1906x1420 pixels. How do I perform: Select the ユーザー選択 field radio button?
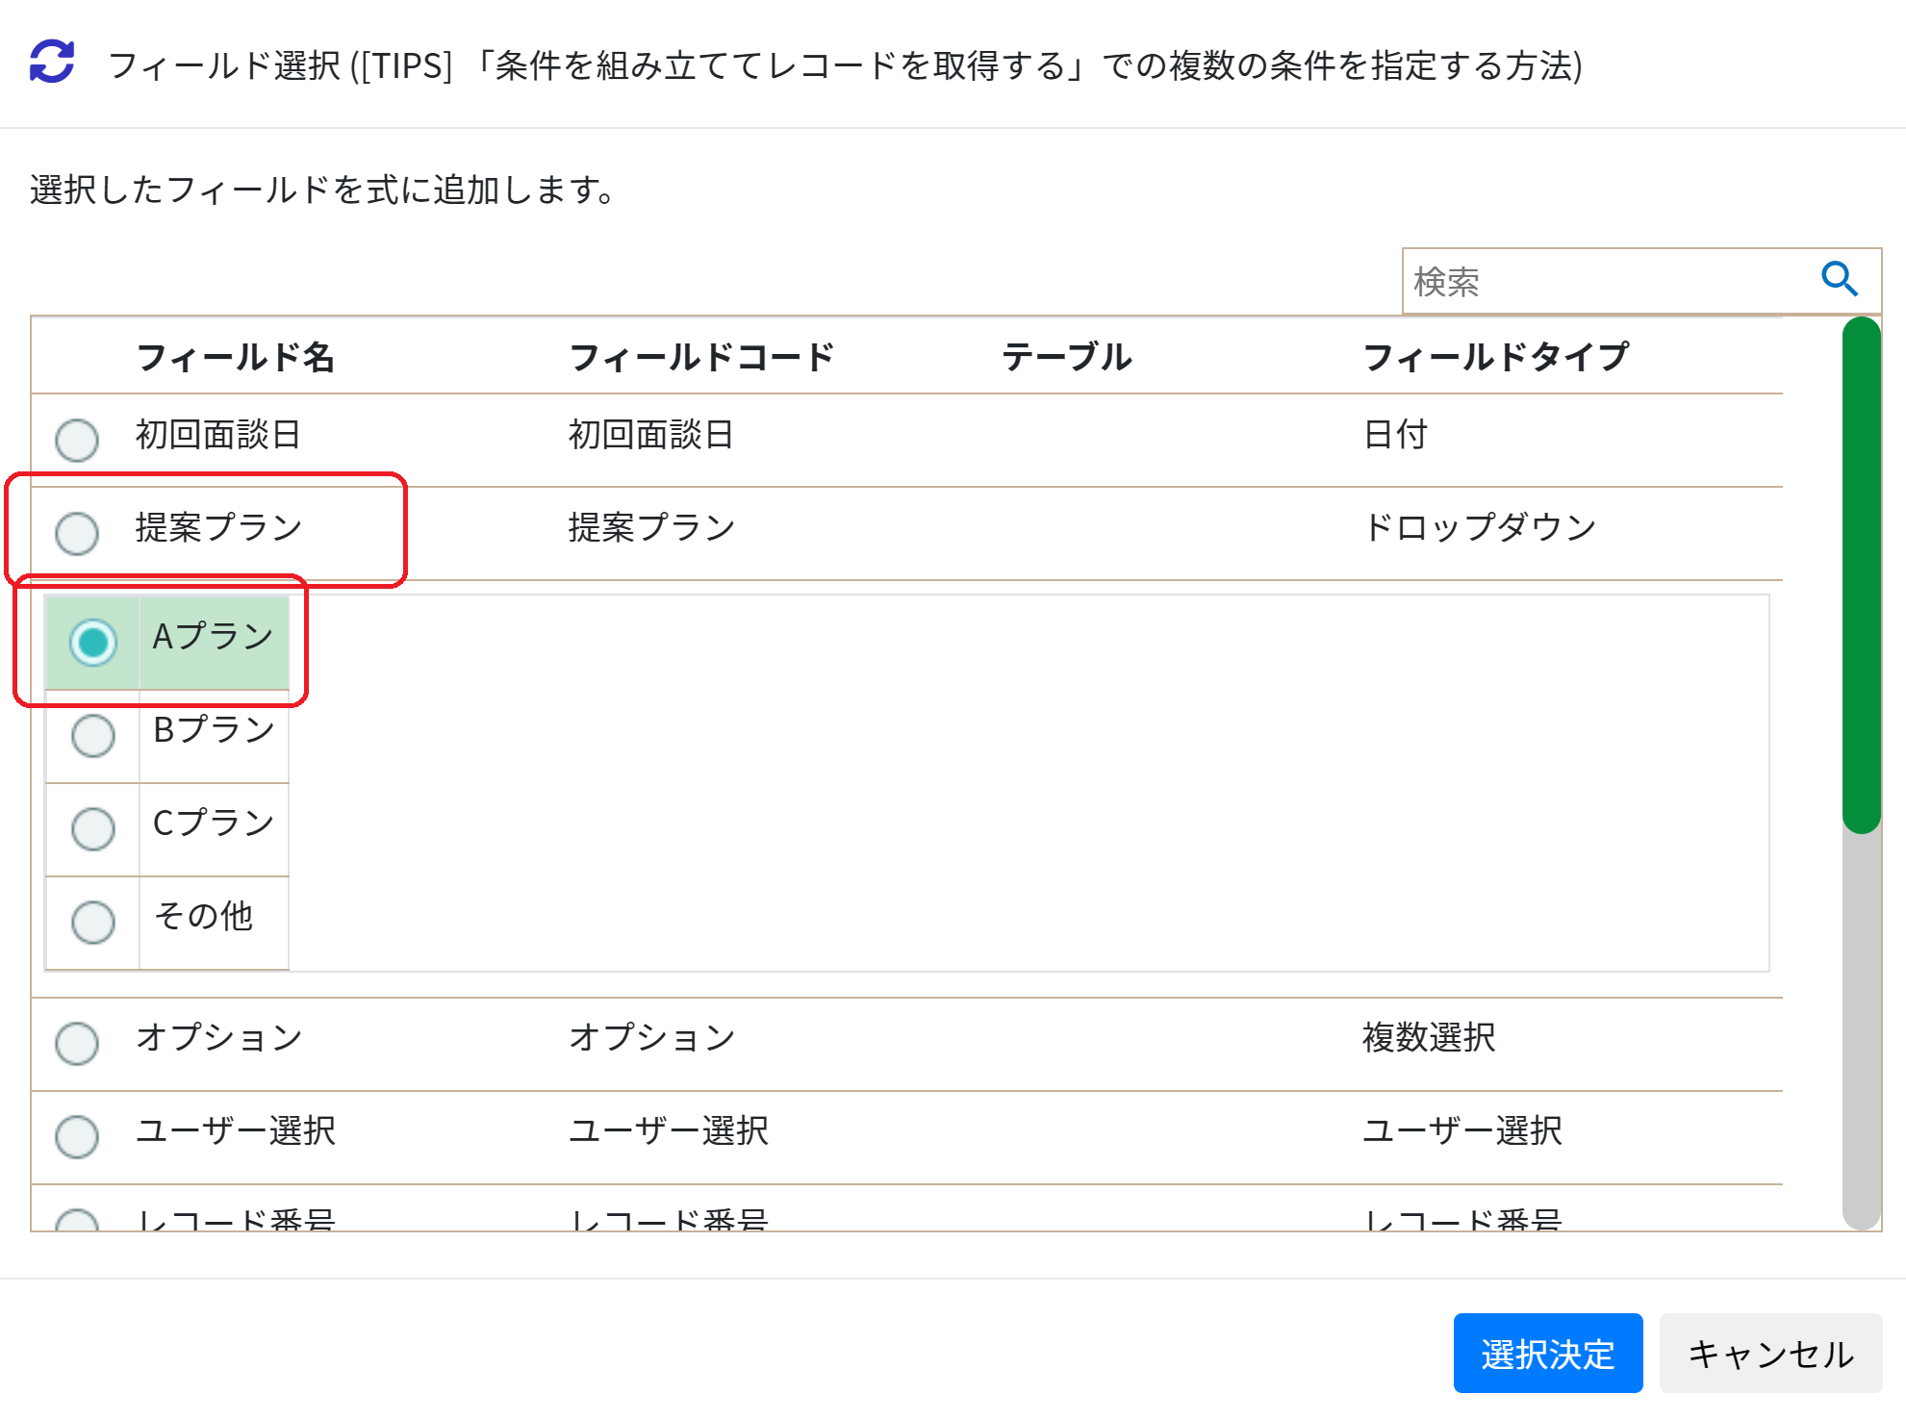tap(77, 1136)
